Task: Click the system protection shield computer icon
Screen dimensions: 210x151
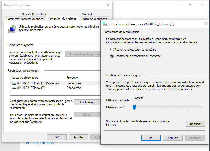Action: point(12,29)
